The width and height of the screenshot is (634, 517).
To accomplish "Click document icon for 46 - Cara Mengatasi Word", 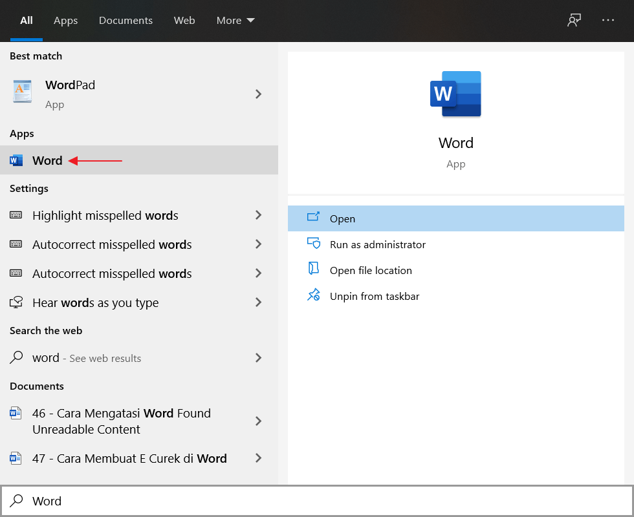I will pyautogui.click(x=16, y=413).
